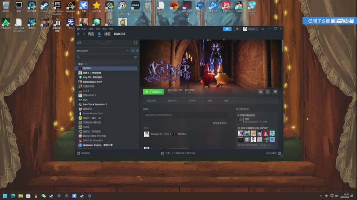Go forward with Steam's forward arrow
357x200 pixels.
(84, 34)
